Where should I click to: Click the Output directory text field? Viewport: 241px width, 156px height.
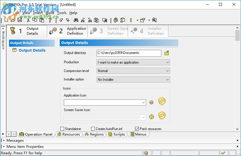[x=129, y=53]
